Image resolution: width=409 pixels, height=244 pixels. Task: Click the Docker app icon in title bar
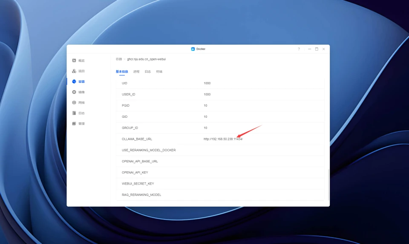(x=193, y=49)
